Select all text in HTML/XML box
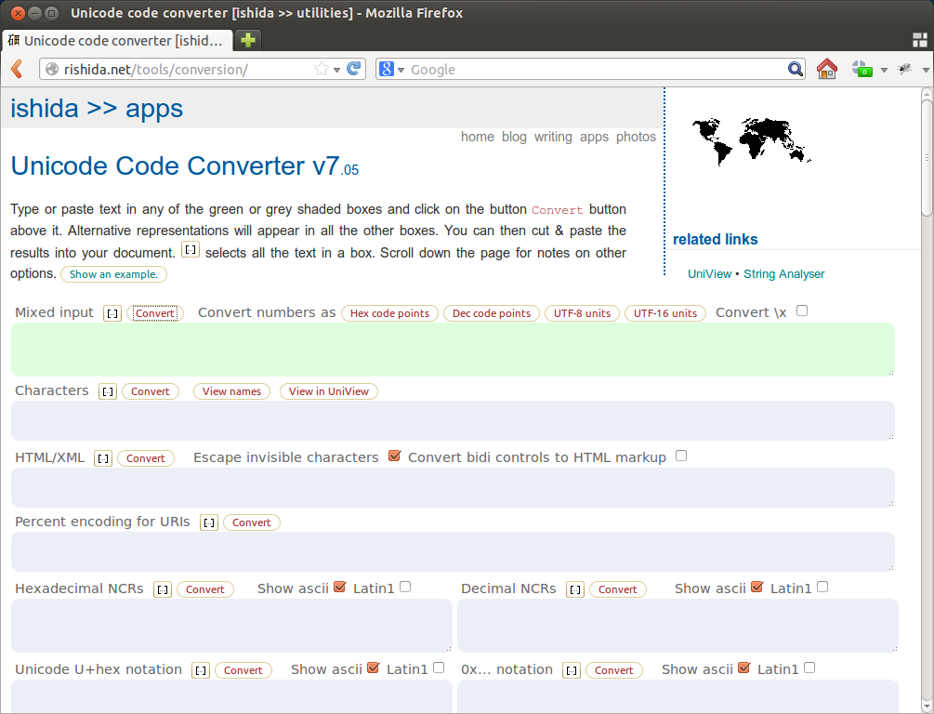The width and height of the screenshot is (934, 714). (x=103, y=458)
